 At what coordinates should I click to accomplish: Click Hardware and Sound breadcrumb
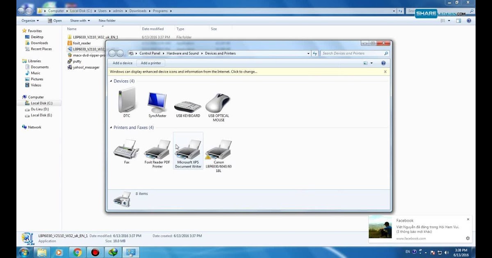[182, 53]
